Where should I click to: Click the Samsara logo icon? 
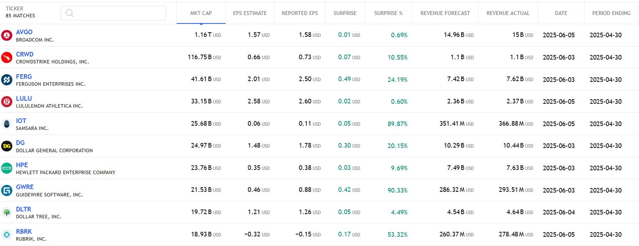7,124
